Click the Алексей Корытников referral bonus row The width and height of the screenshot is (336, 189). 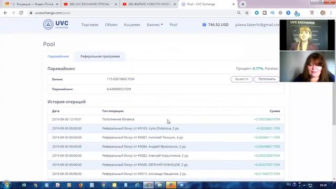coord(166,155)
